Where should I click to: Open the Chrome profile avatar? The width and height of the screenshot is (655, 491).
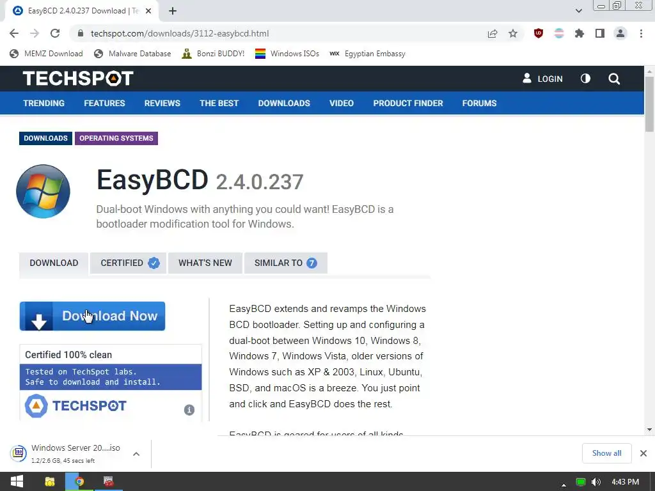(620, 33)
